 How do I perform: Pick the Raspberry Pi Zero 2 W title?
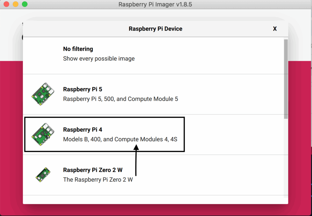coord(93,170)
